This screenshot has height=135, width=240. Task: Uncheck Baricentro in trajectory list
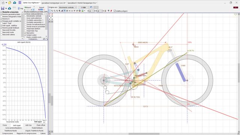tap(25, 33)
